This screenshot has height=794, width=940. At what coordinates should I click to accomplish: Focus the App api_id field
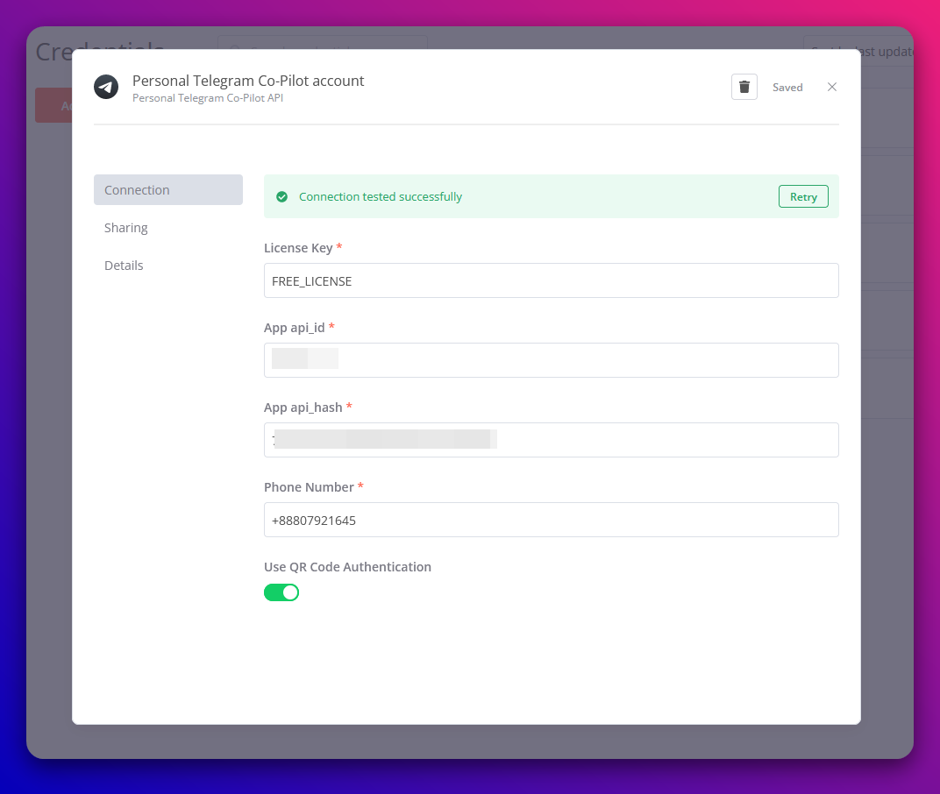point(551,360)
